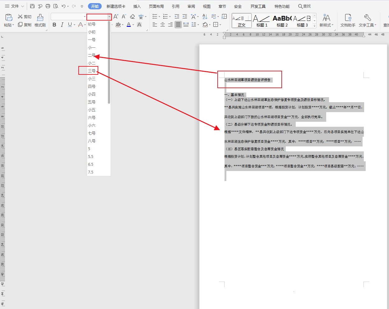The image size is (389, 309).
Task: Click the paragraph shading fill bucket
Action: coord(205,25)
